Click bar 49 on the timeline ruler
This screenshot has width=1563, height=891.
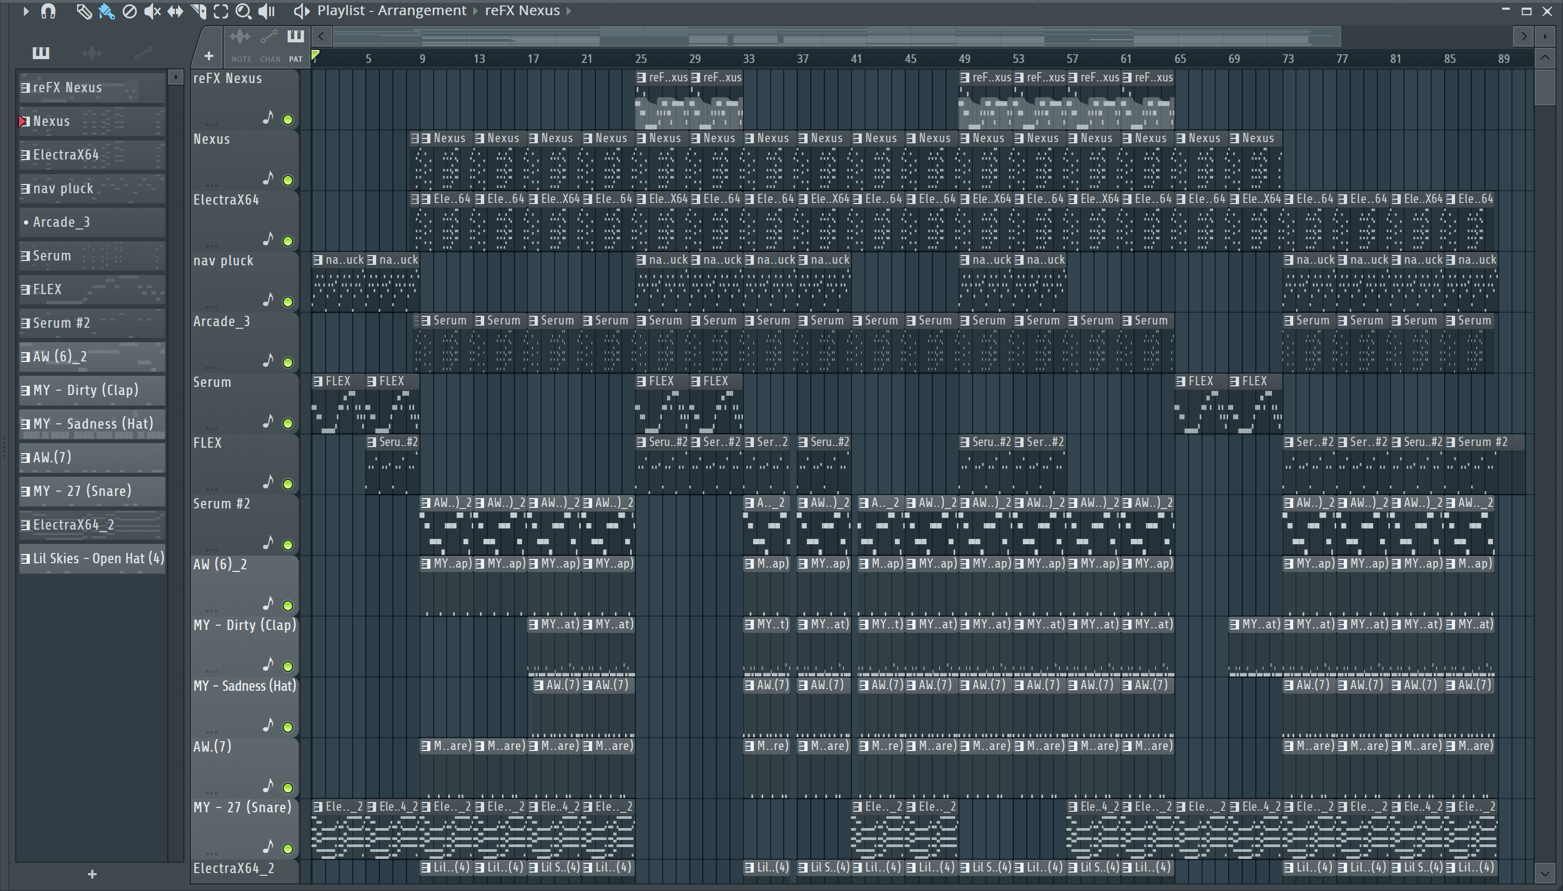(x=964, y=59)
